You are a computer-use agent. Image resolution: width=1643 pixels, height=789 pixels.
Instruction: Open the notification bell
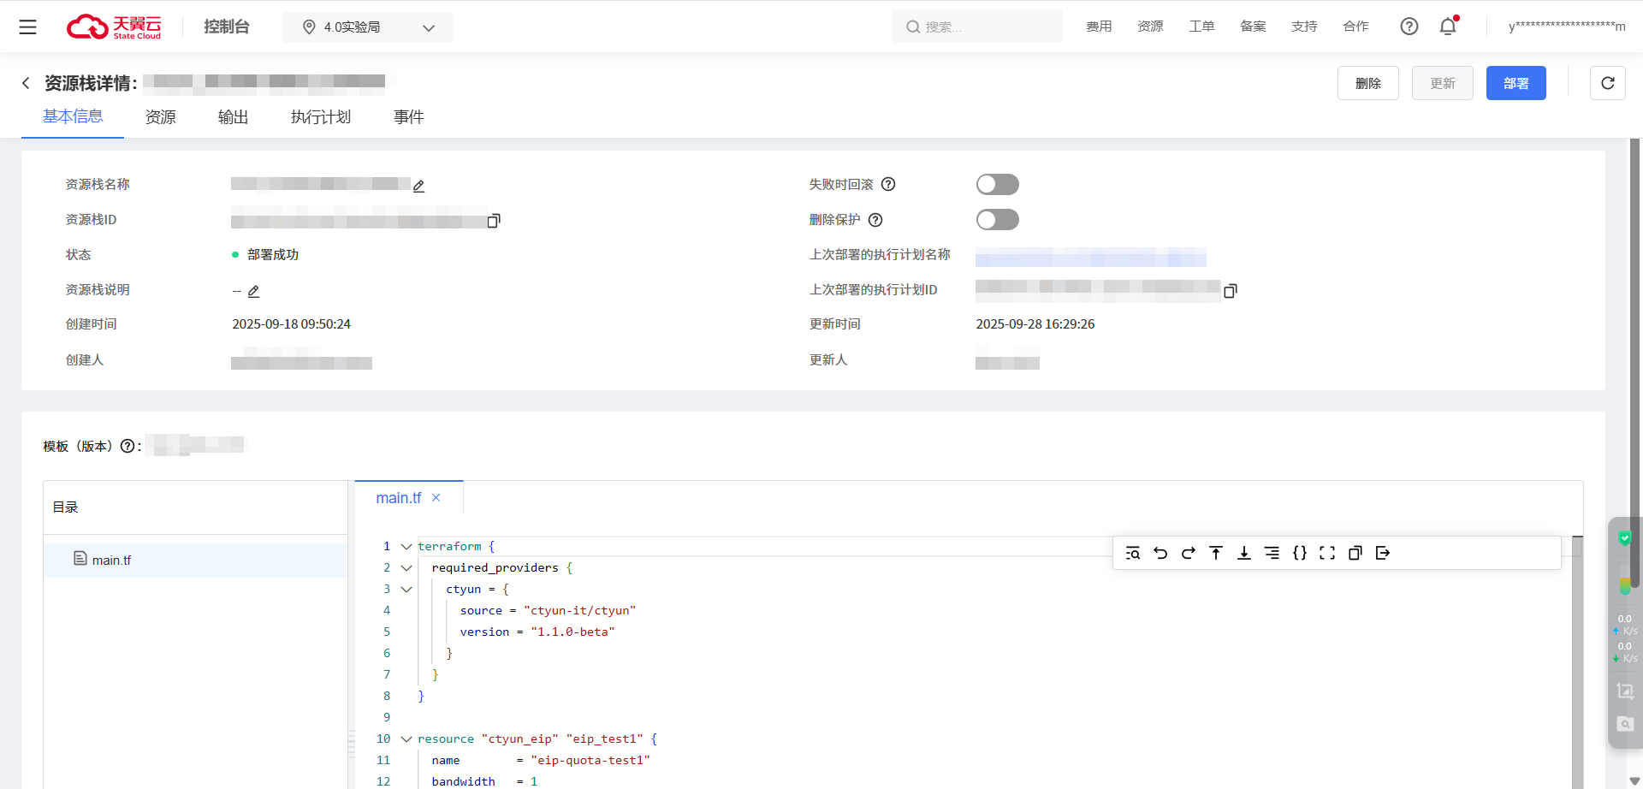click(1448, 27)
